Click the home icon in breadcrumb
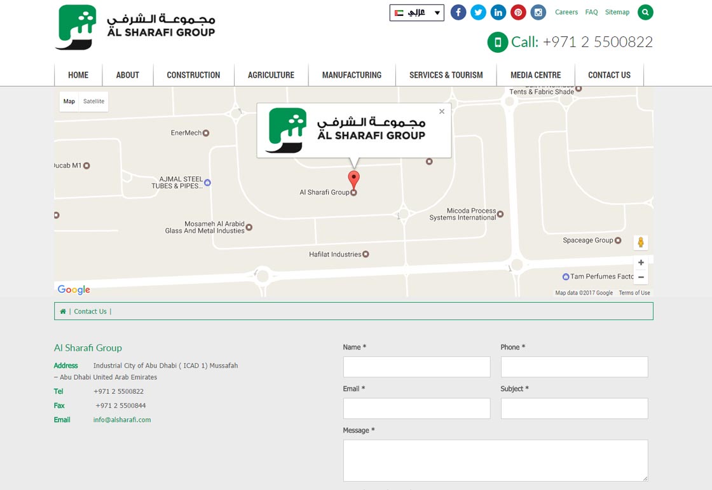The width and height of the screenshot is (712, 490). pos(63,311)
